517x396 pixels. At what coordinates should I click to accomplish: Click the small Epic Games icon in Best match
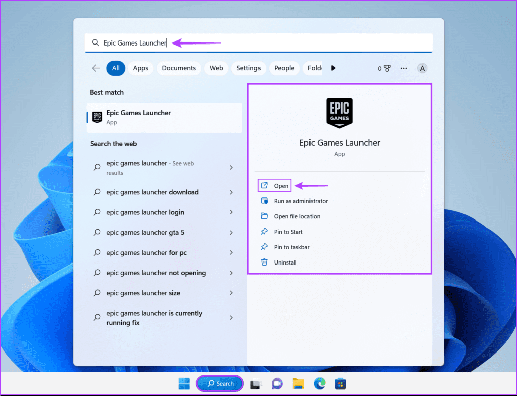(x=97, y=117)
